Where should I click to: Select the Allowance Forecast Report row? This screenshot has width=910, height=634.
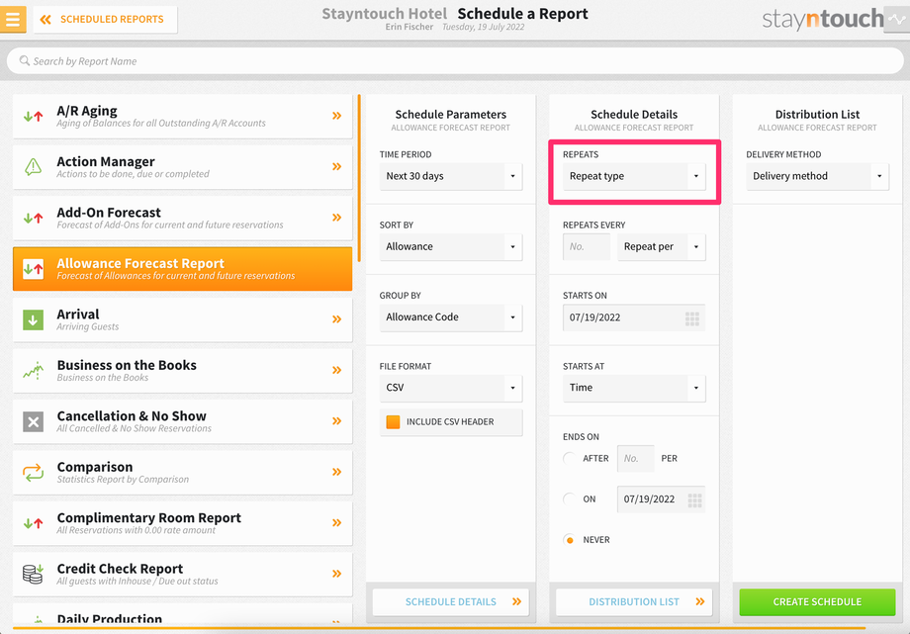(182, 269)
